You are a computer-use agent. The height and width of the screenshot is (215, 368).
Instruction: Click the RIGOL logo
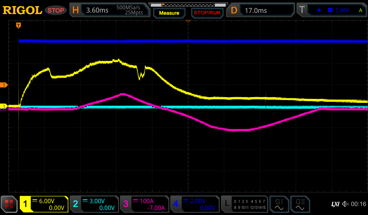22,10
